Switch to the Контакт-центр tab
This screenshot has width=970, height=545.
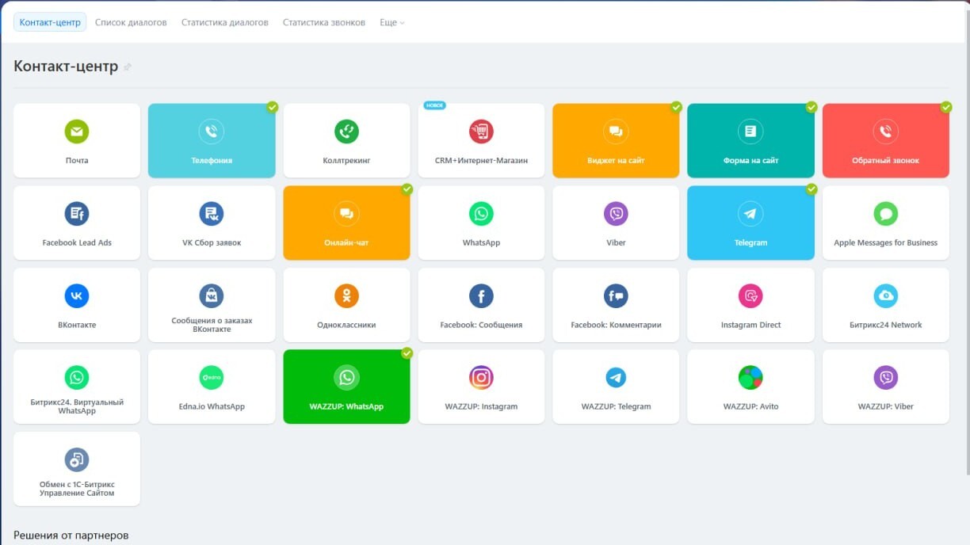[50, 22]
